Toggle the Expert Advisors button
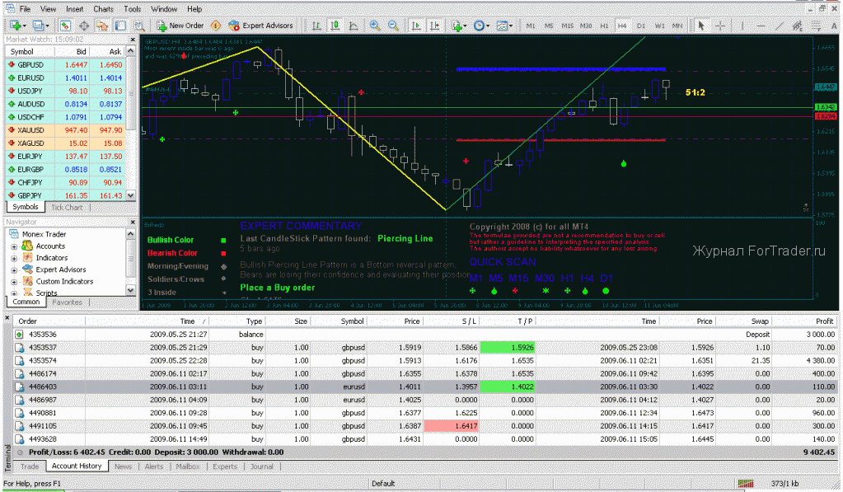Image resolution: width=843 pixels, height=492 pixels. (x=259, y=26)
